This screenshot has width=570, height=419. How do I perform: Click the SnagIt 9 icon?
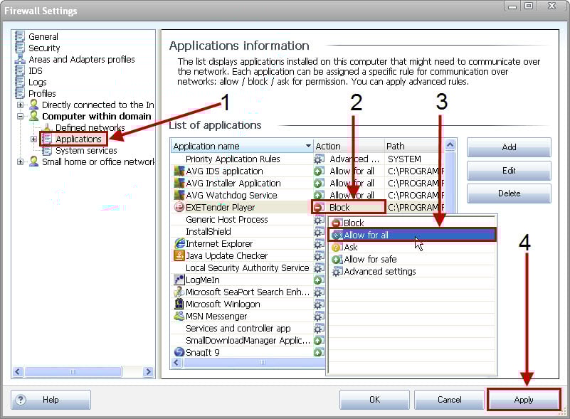click(x=179, y=351)
